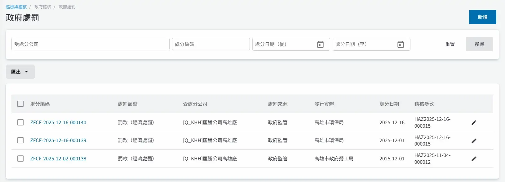Click into the 處分編碼 input field
The height and width of the screenshot is (182, 505).
pyautogui.click(x=211, y=44)
